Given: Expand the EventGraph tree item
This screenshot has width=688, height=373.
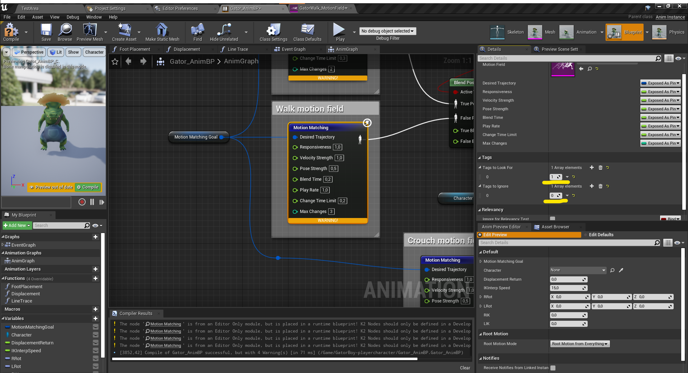Looking at the screenshot, I should point(3,245).
